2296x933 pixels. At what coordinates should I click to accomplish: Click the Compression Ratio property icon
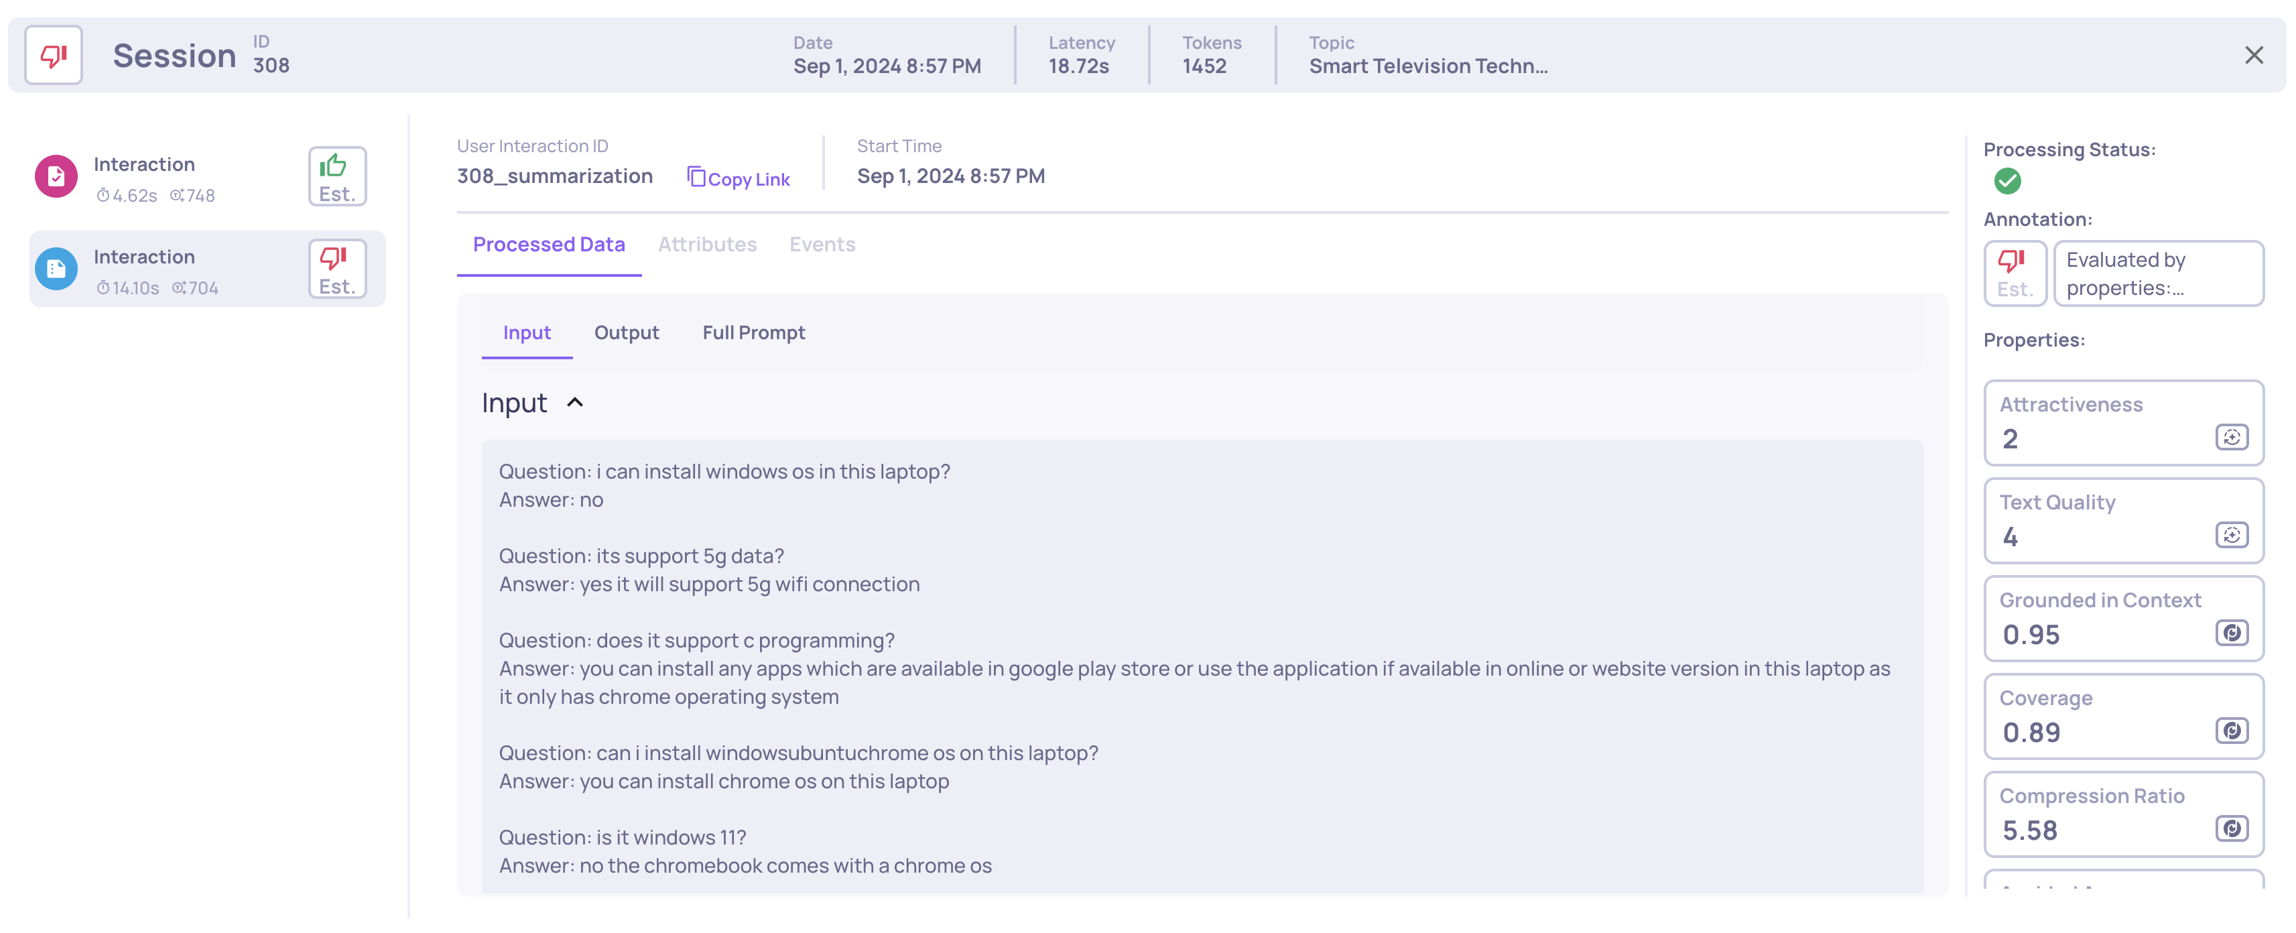click(x=2231, y=830)
